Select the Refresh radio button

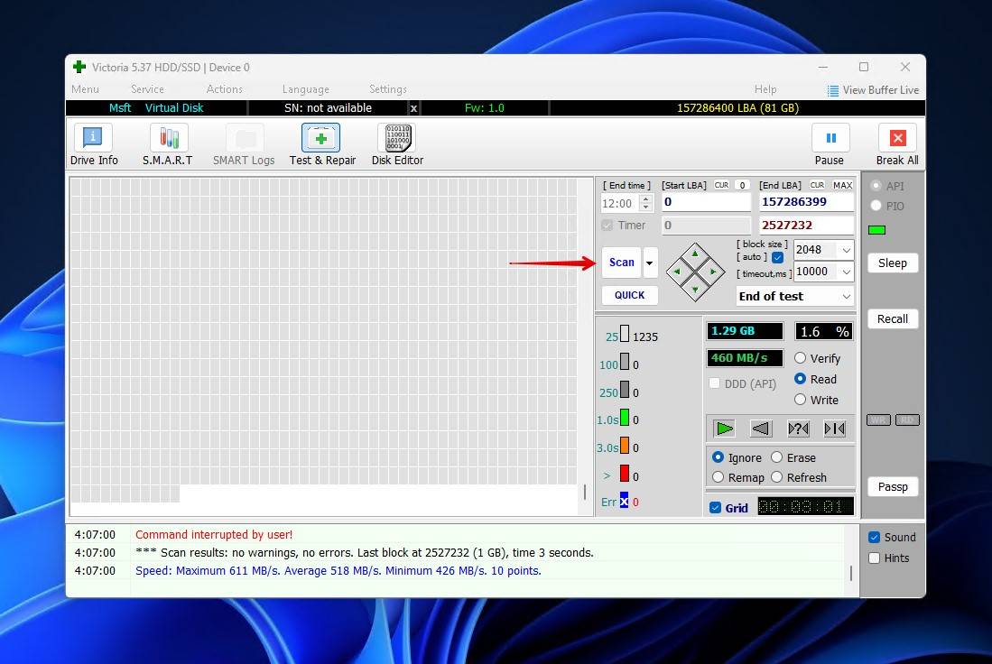tap(777, 477)
